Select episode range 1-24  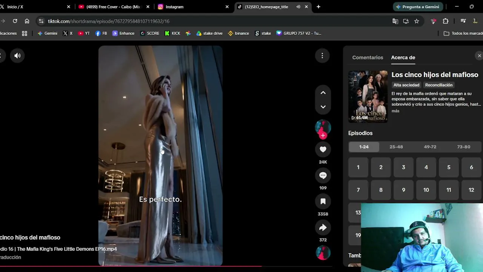click(364, 147)
